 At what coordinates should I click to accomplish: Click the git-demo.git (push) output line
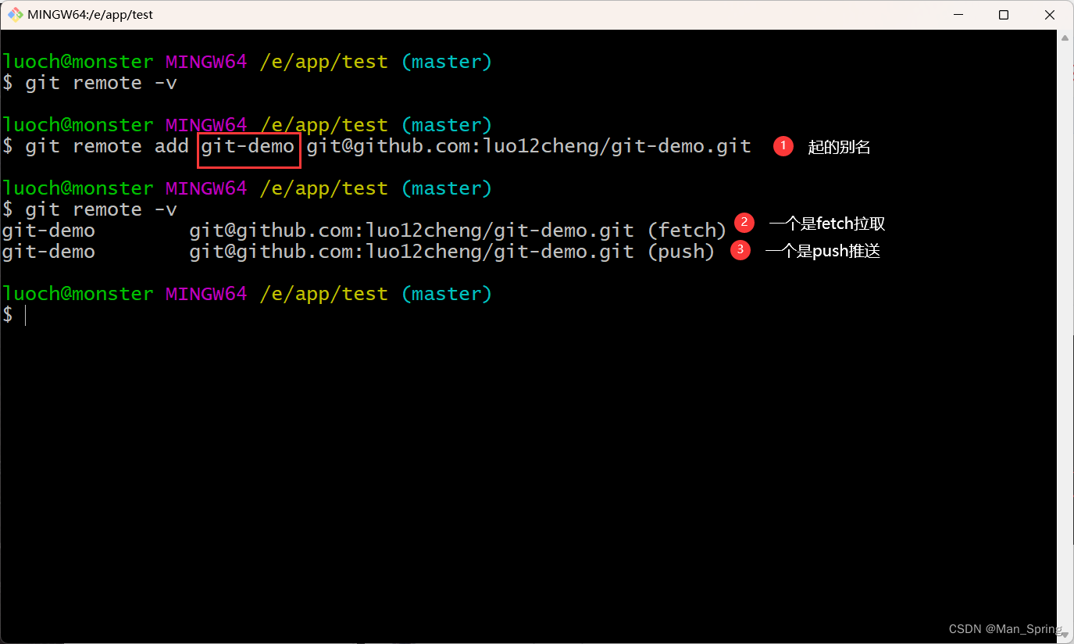click(359, 252)
